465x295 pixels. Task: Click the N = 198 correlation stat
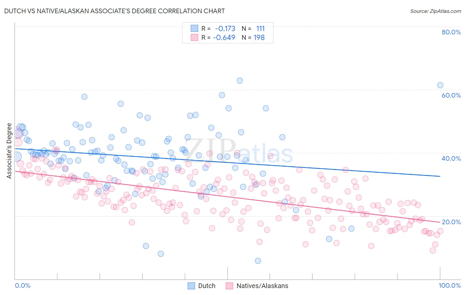point(253,37)
